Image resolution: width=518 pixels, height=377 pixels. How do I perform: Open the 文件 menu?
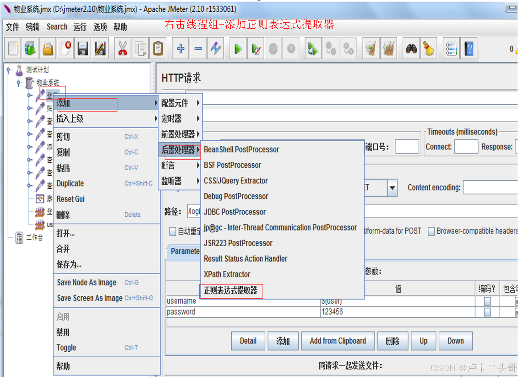coord(13,27)
